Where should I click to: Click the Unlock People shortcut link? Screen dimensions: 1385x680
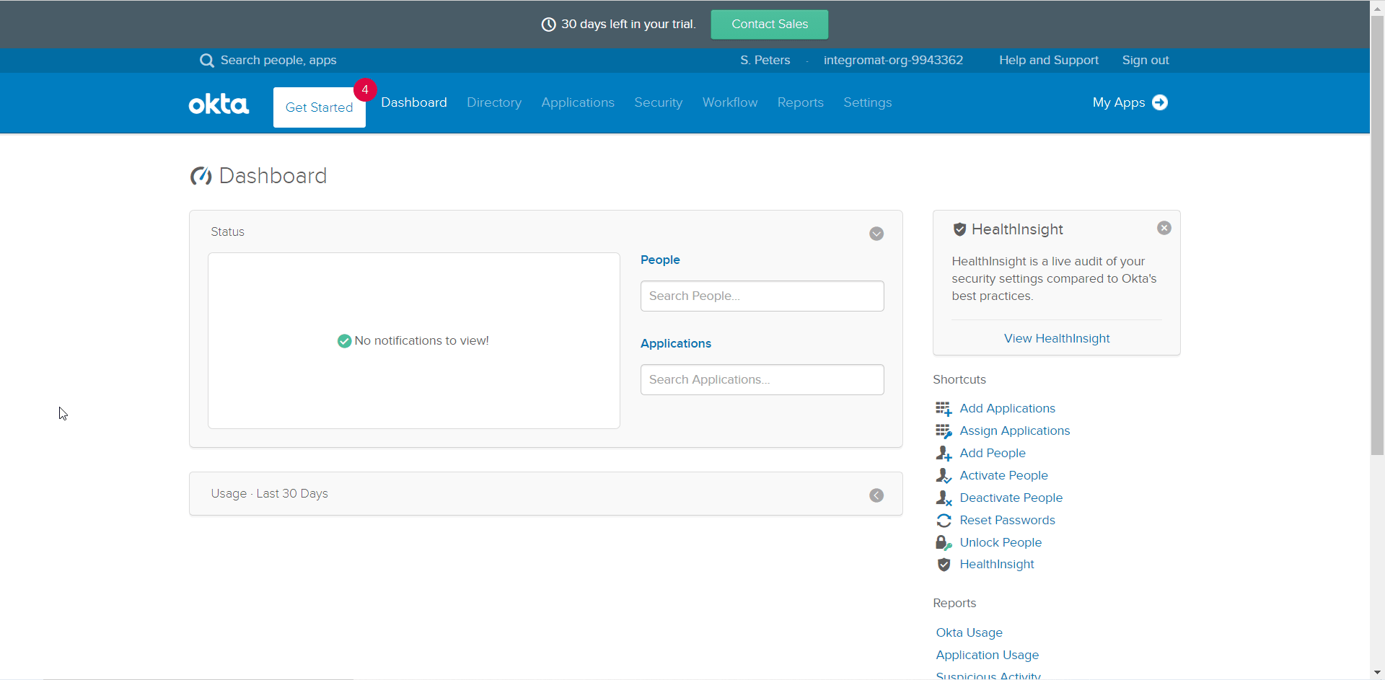[1001, 542]
